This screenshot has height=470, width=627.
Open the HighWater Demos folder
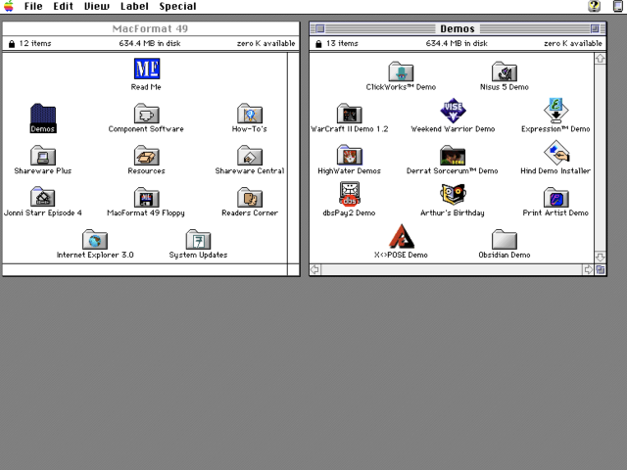tap(350, 155)
